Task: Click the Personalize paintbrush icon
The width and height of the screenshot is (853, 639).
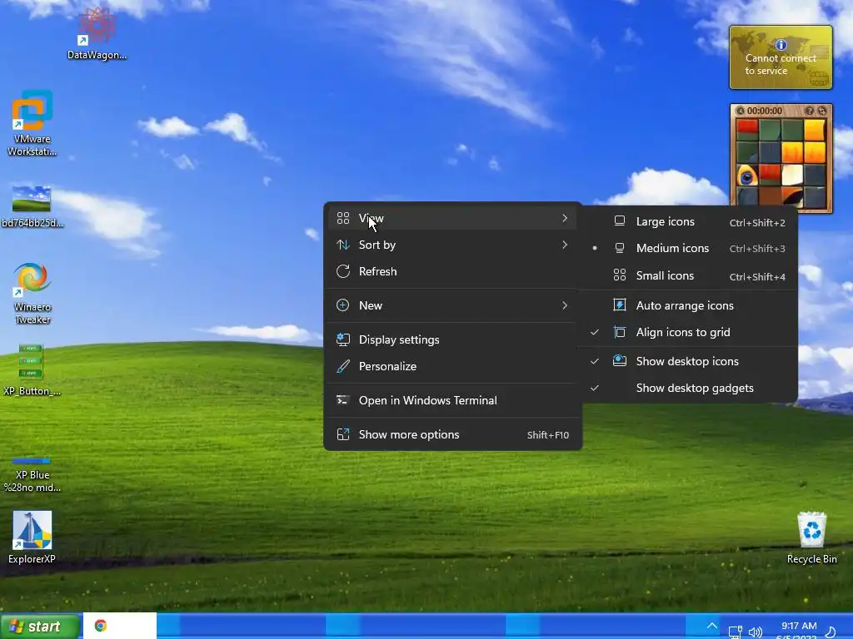Action: pyautogui.click(x=342, y=366)
